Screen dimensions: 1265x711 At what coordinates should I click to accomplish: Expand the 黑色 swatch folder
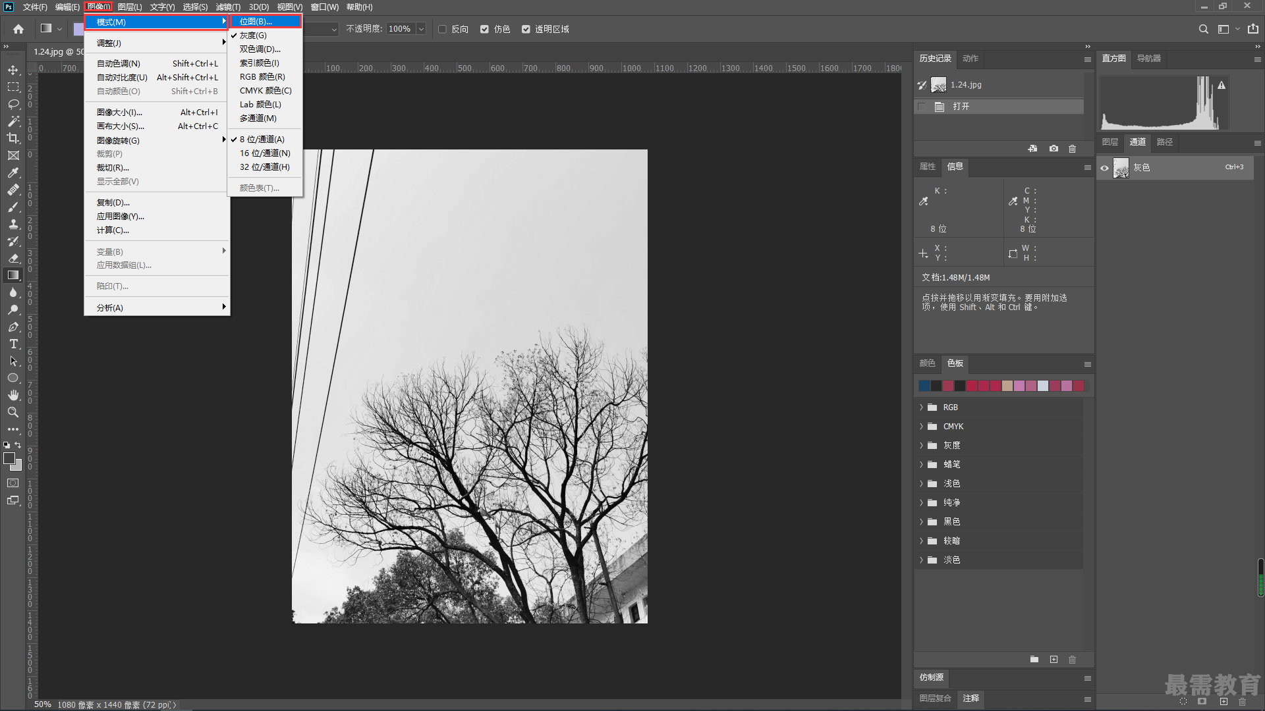click(x=921, y=522)
